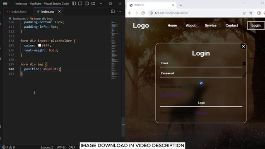Share this page icon in address bar
Screen dimensions: 265x149
(x=244, y=13)
